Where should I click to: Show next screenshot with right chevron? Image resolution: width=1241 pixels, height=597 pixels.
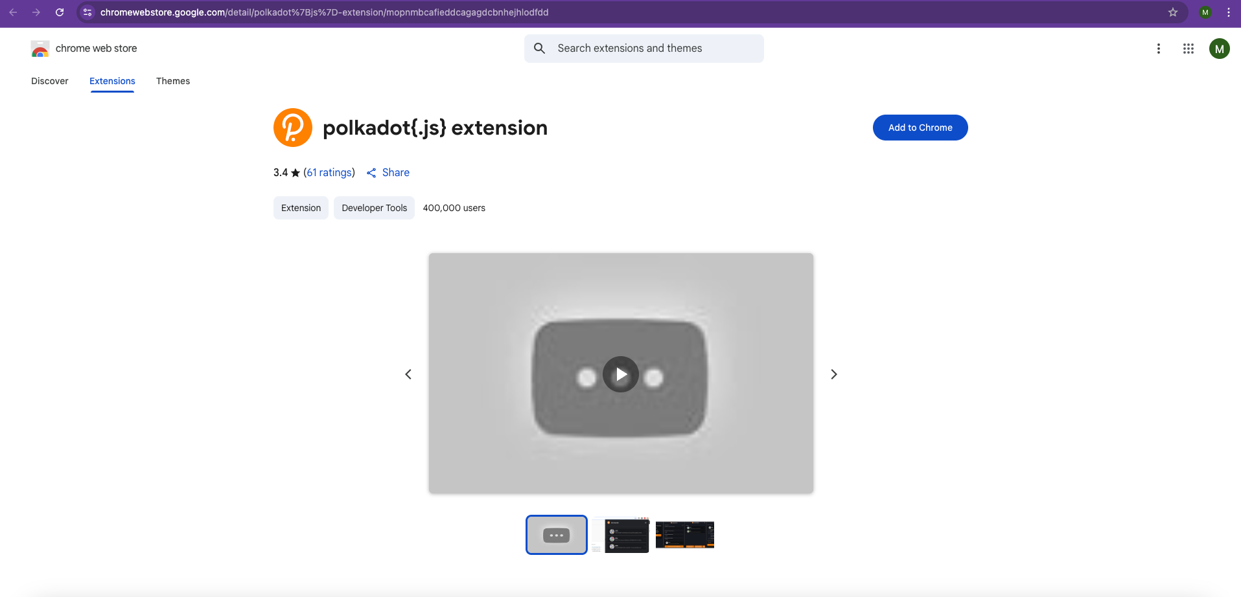coord(834,374)
